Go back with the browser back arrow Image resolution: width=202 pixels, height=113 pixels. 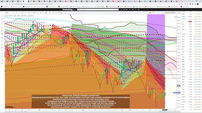2,4
